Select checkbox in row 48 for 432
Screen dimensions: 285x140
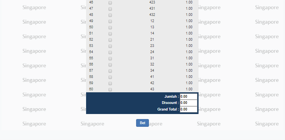110,15
